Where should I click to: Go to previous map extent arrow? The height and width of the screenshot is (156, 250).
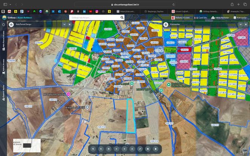[x=116, y=149]
